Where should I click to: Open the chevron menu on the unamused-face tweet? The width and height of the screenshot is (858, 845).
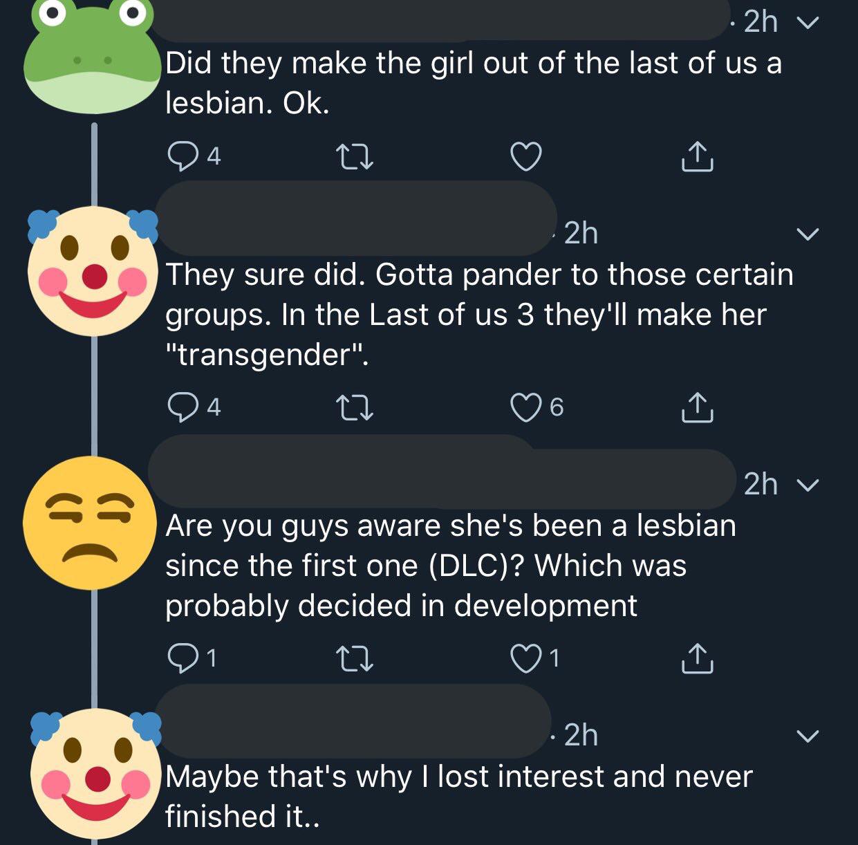tap(808, 485)
